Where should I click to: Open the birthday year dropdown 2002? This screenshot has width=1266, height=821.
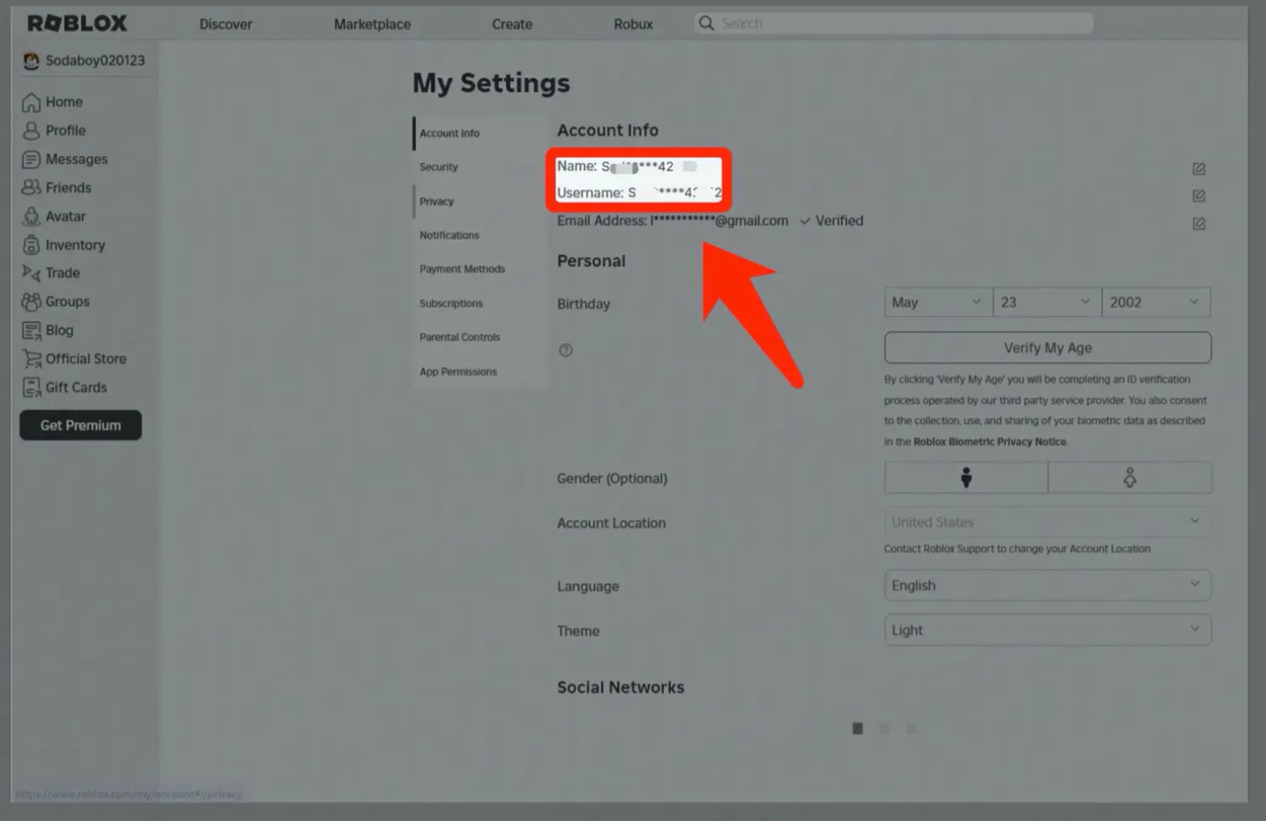point(1156,302)
